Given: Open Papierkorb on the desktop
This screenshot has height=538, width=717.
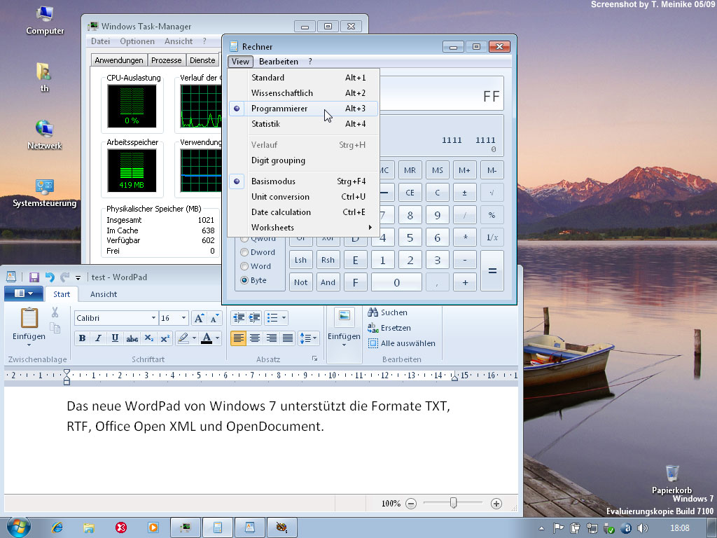Looking at the screenshot, I should [671, 479].
